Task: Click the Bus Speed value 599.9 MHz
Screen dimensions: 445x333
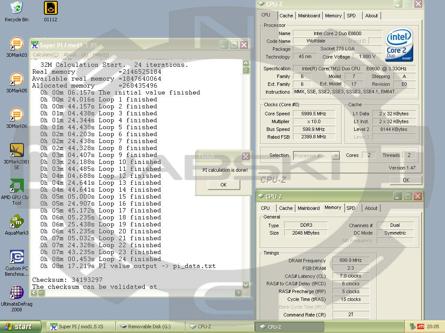Action: [314, 129]
